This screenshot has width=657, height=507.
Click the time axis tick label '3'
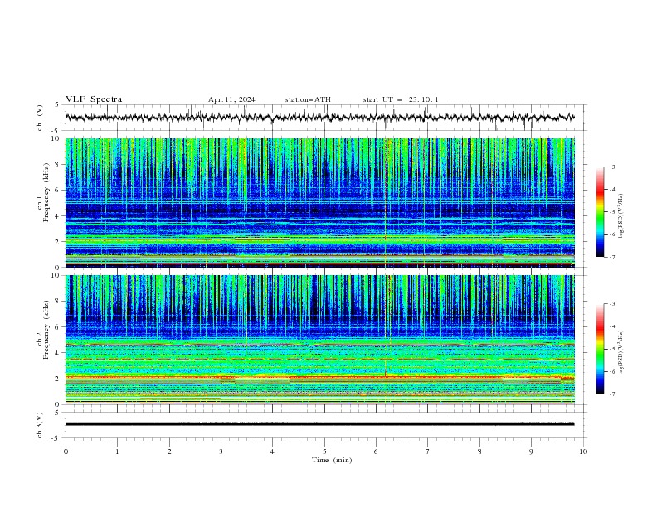coord(221,451)
